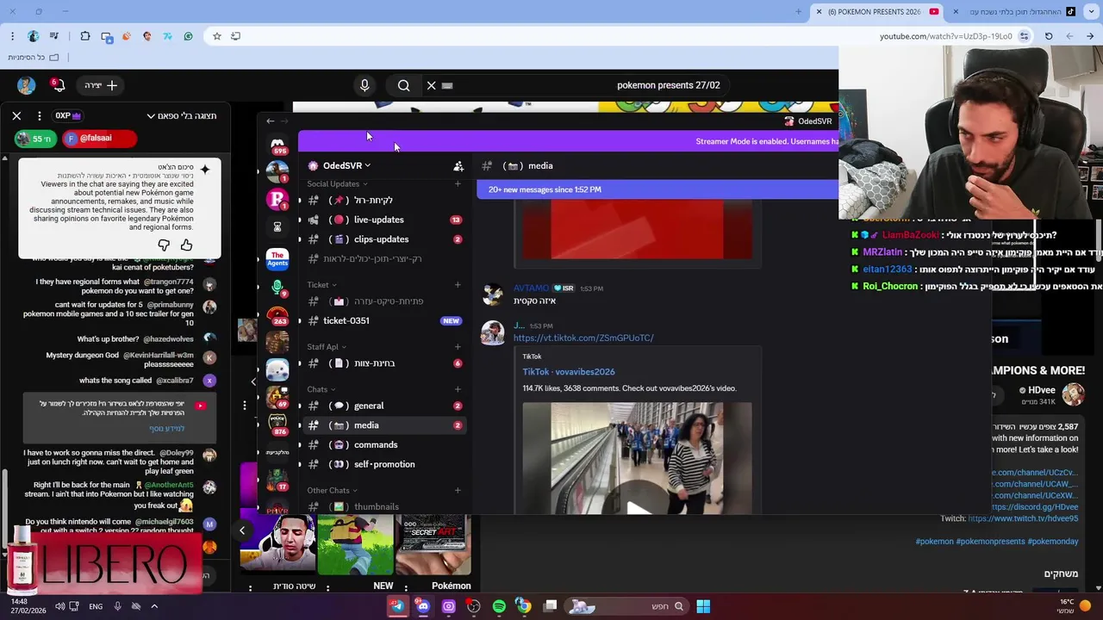Open the vt.tiktok.com link in chat
The image size is (1103, 620).
tap(583, 338)
